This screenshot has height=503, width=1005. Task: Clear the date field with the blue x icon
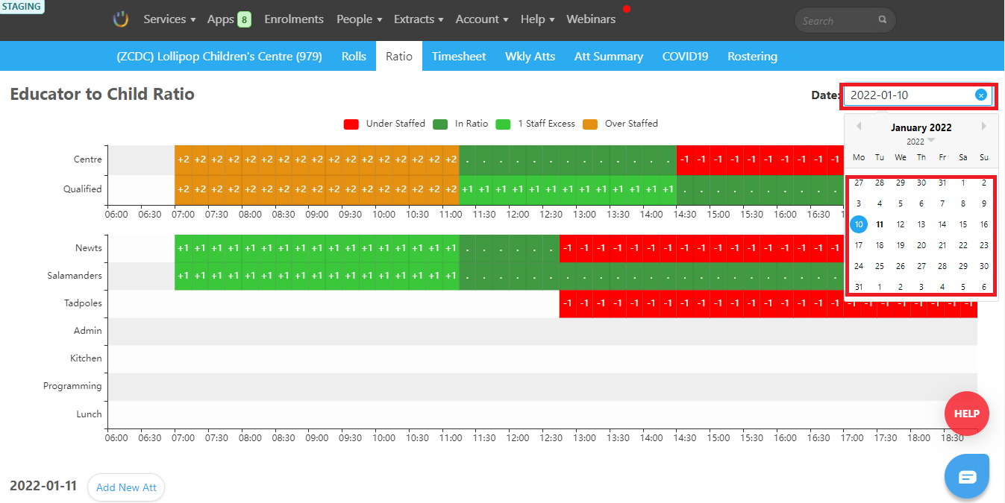(x=981, y=95)
